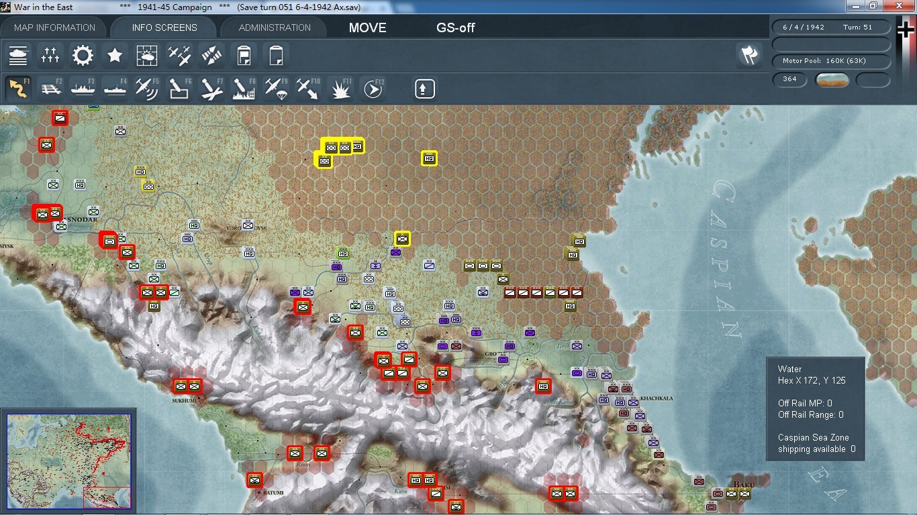Click the F12 end turn arrow icon
This screenshot has height=515, width=917.
[x=373, y=89]
